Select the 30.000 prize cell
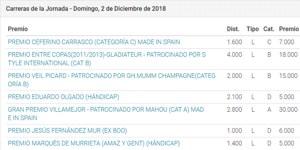The height and width of the screenshot is (150, 300). pyautogui.click(x=288, y=110)
